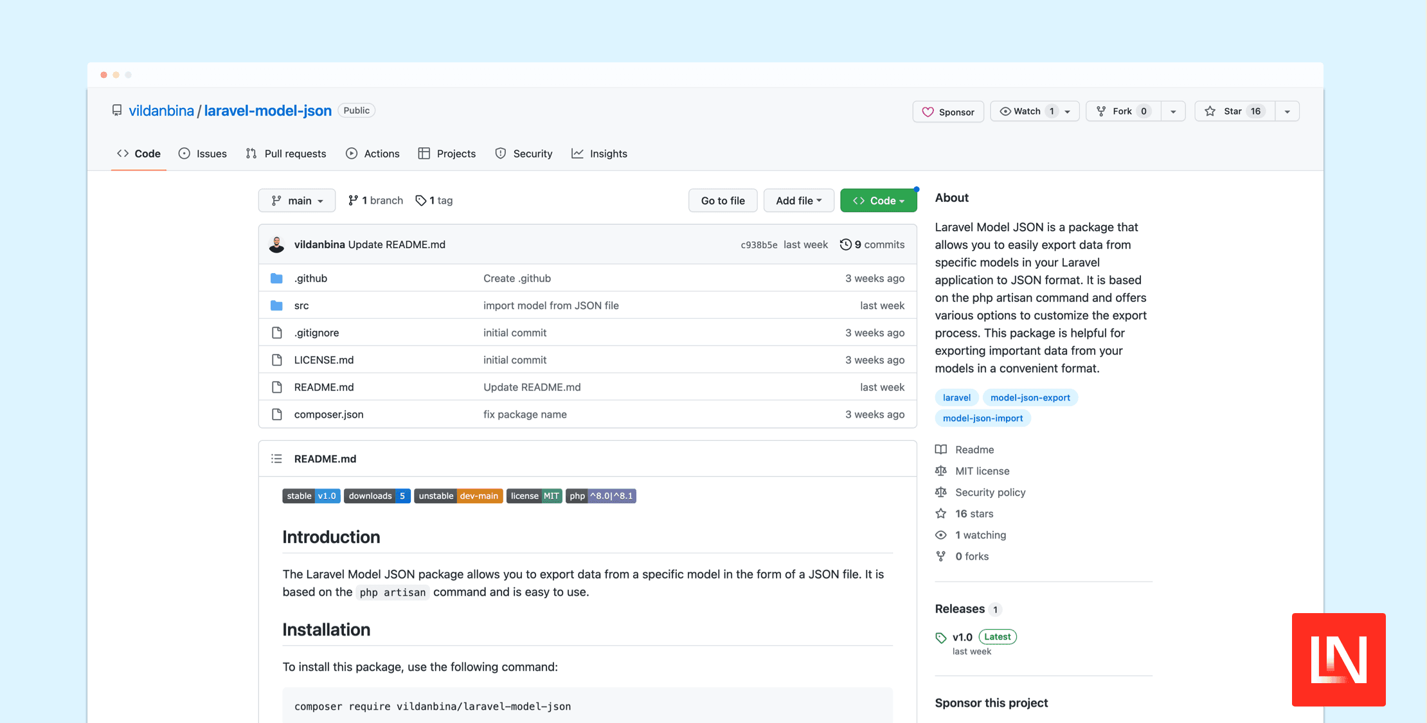The height and width of the screenshot is (723, 1427).
Task: Click the fork icon beside 0 forks
Action: (941, 556)
